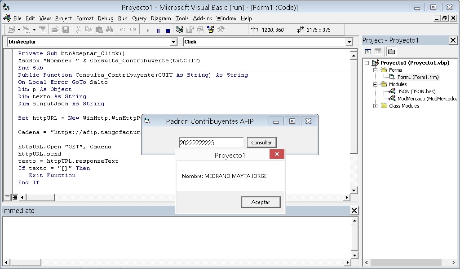Image resolution: width=460 pixels, height=269 pixels.
Task: Click the Help menu
Action: tap(246, 18)
